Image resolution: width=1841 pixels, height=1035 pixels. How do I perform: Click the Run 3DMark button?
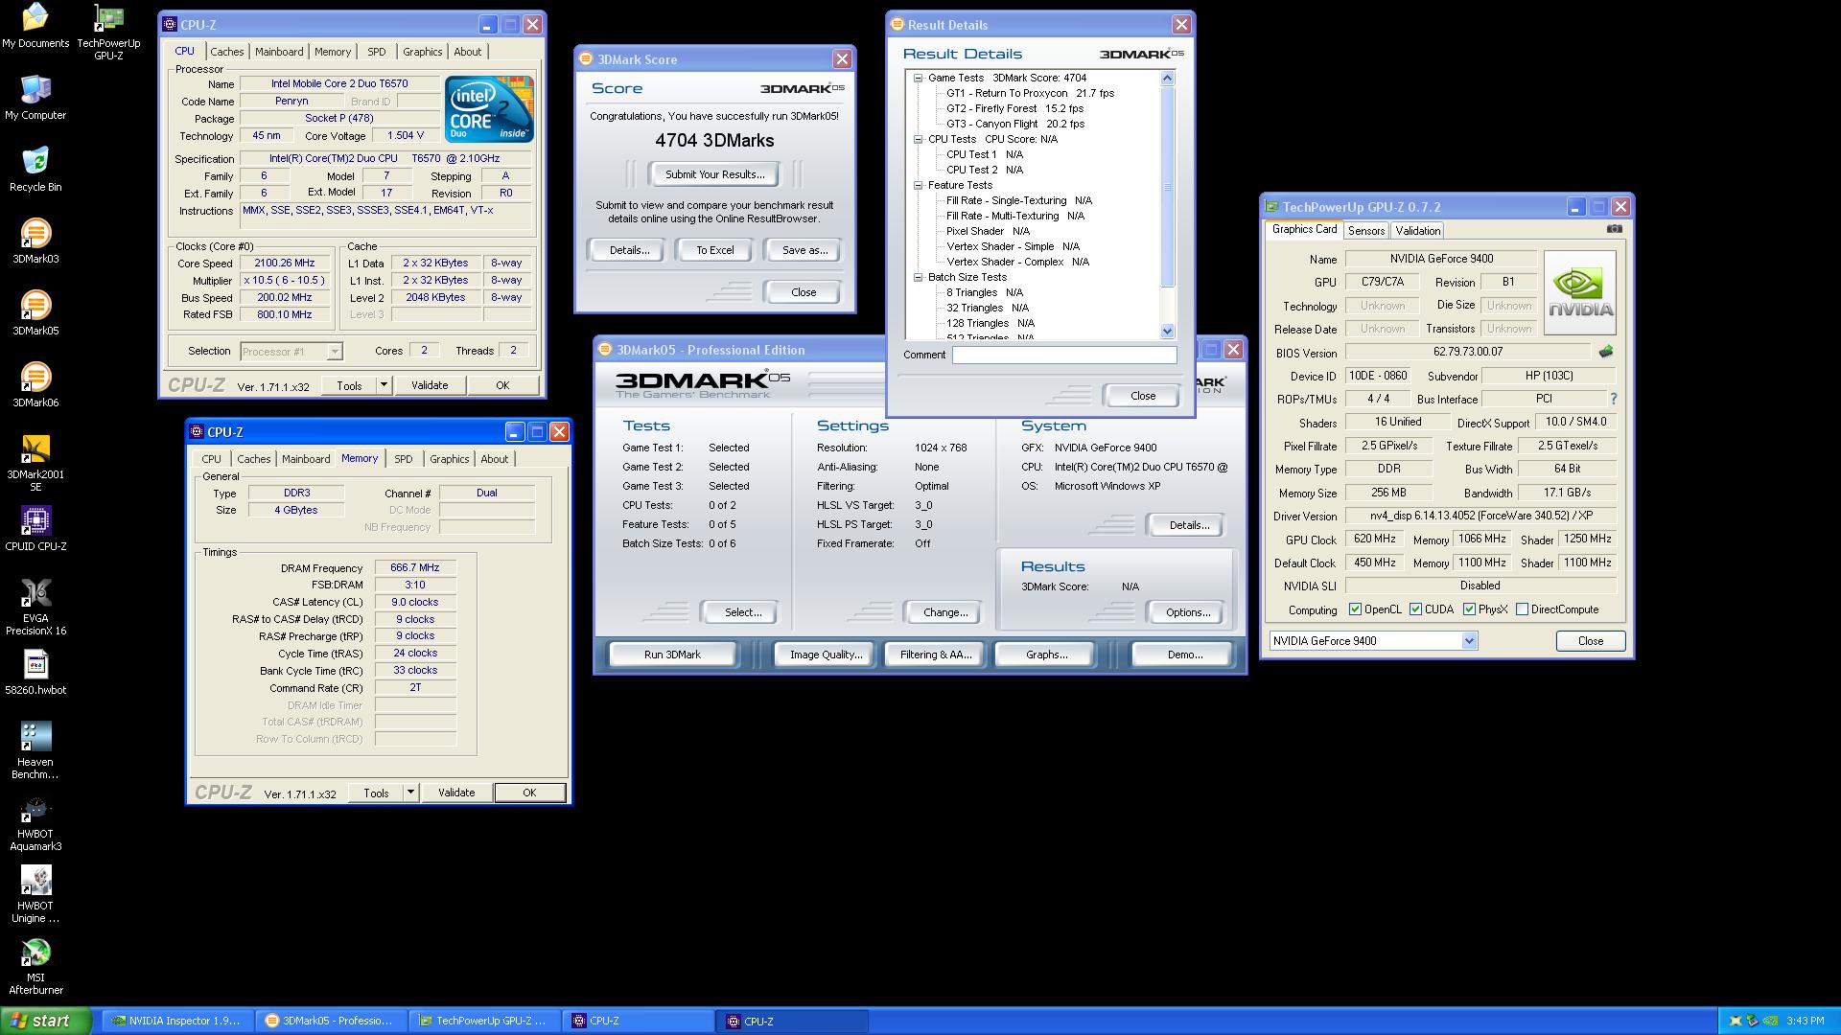click(x=672, y=655)
